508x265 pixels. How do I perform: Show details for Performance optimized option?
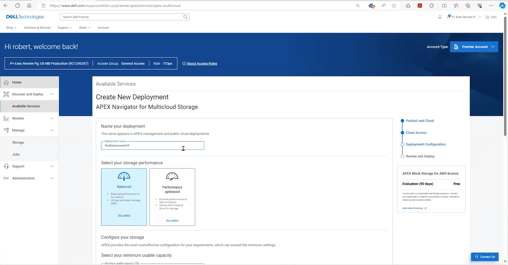coord(172,220)
